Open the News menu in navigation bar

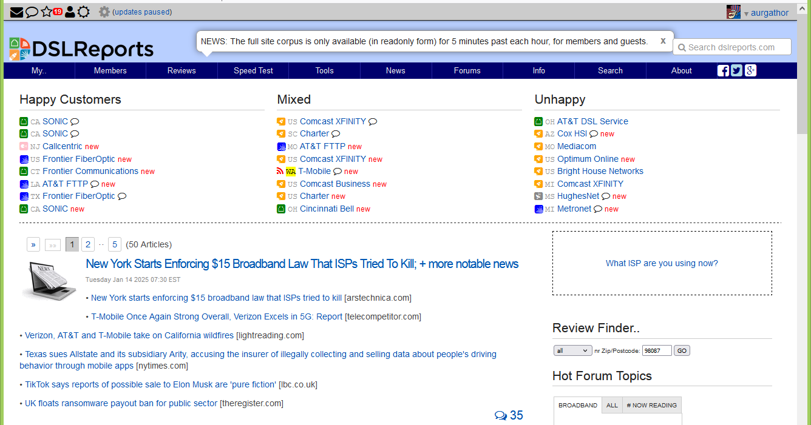coord(396,70)
